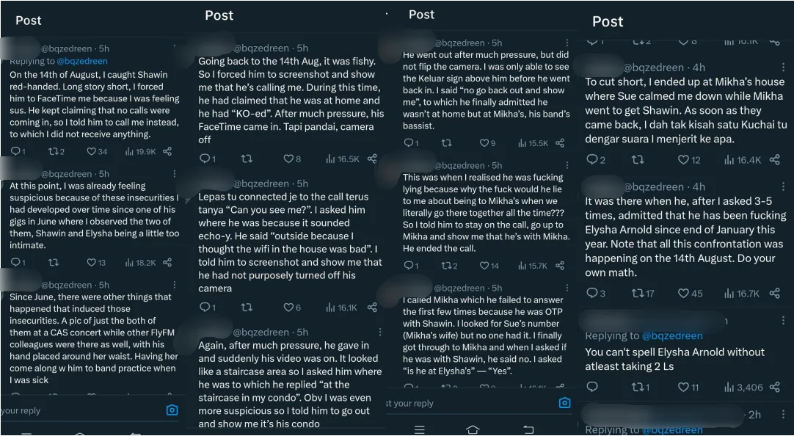Open three-dot menu on "At this point" tweet
The image size is (794, 436).
point(174,174)
